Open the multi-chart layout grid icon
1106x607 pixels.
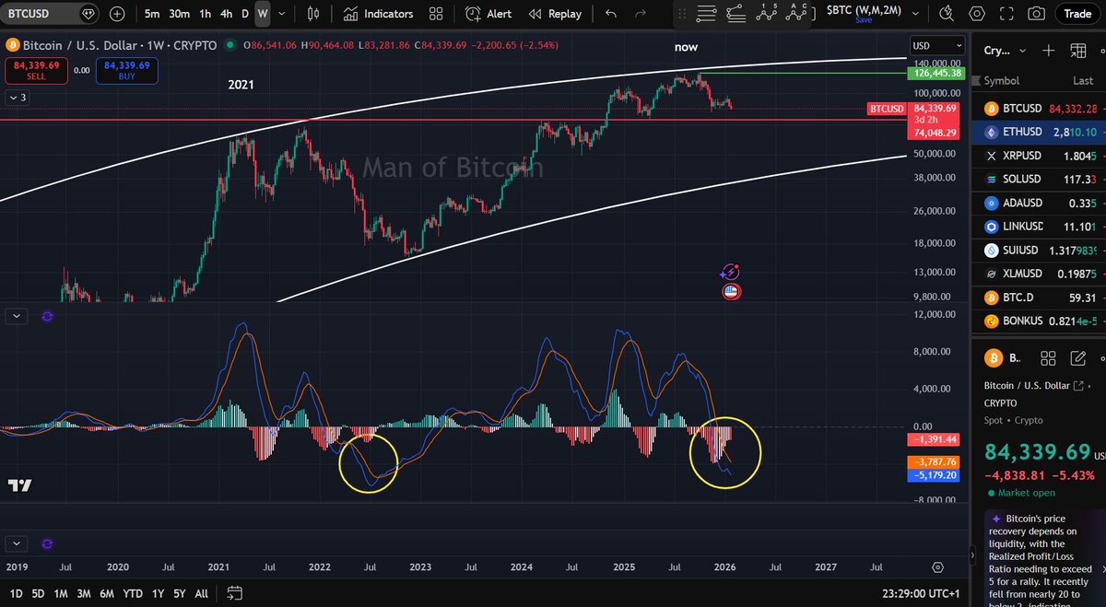436,13
